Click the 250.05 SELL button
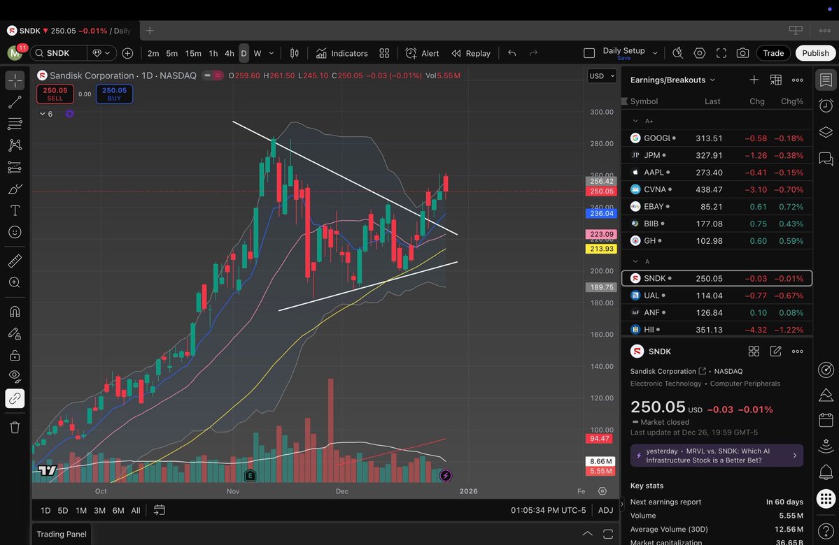This screenshot has width=839, height=545. 55,94
